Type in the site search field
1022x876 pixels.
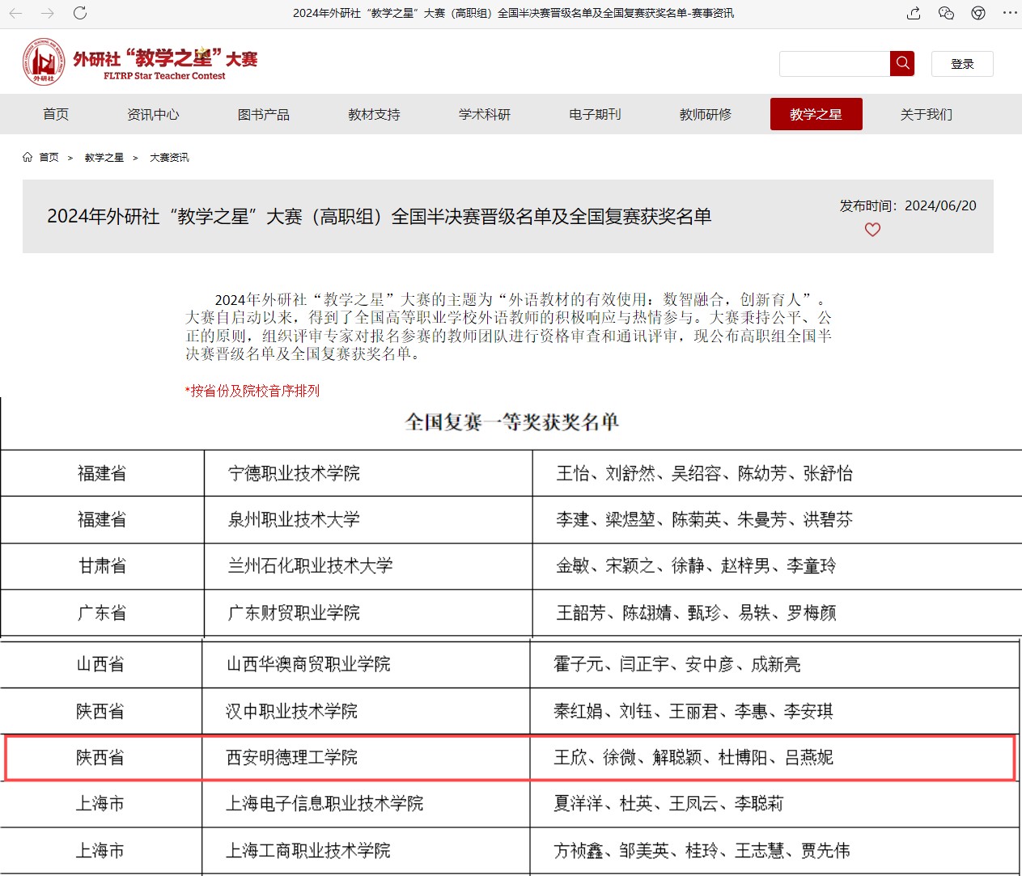pos(834,64)
